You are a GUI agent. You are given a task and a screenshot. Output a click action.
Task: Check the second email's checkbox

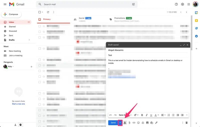click(x=39, y=32)
